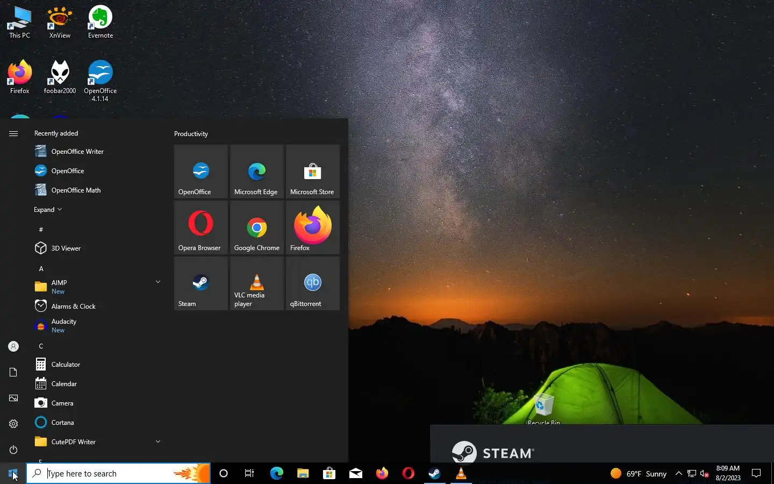Jump to letter A section header
Screen dimensions: 774x484
[x=41, y=268]
